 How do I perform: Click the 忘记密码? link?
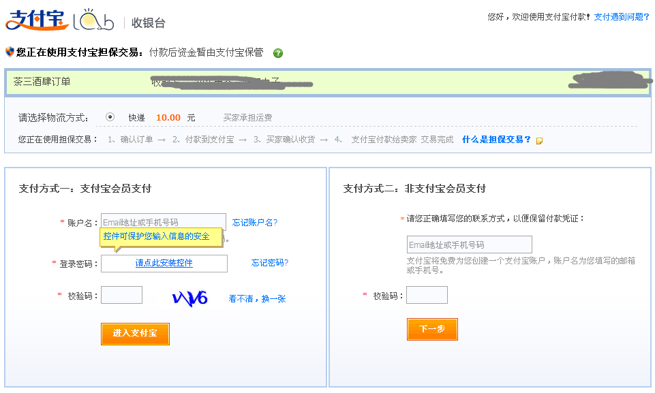(269, 263)
